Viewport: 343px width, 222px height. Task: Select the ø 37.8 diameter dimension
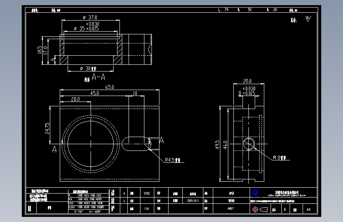(90, 17)
